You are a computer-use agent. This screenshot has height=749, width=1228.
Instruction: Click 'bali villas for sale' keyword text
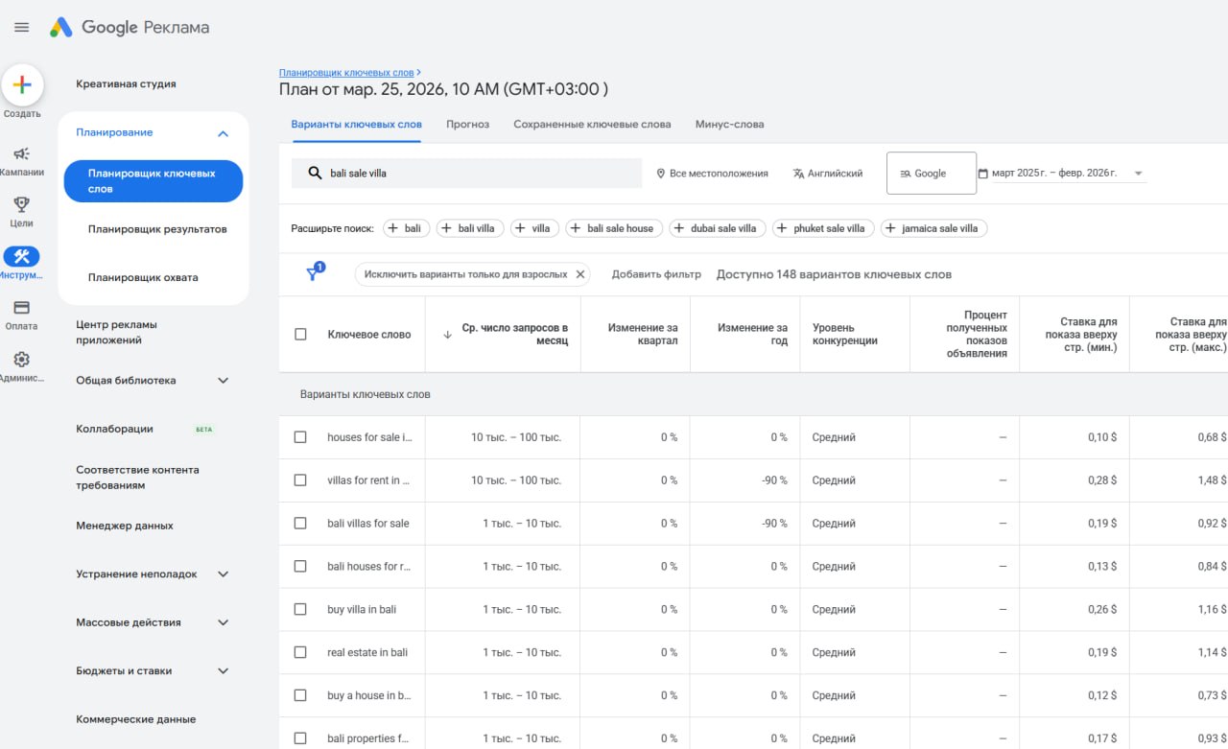pyautogui.click(x=368, y=524)
